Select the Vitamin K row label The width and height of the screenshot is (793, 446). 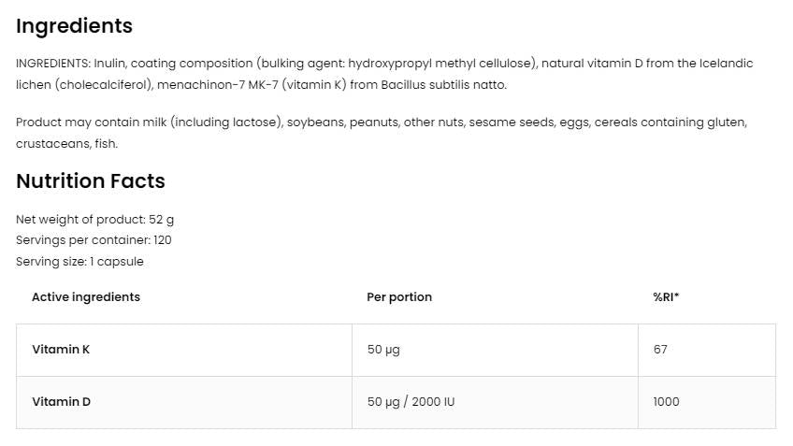(61, 350)
